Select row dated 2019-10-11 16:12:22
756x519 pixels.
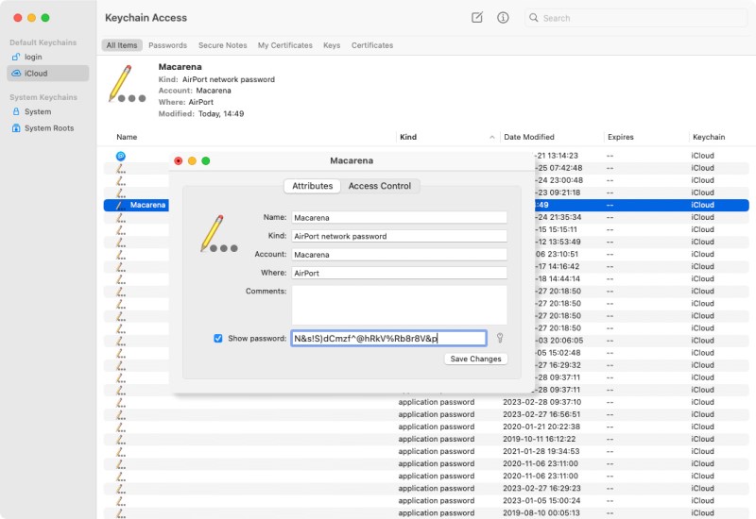[426, 439]
